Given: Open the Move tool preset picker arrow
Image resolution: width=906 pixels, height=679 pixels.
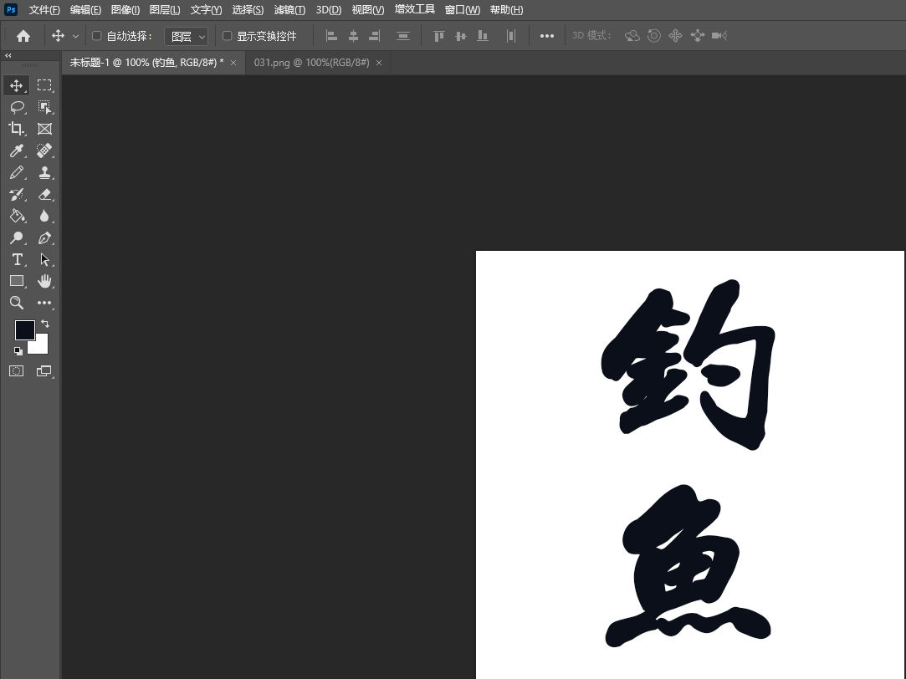Looking at the screenshot, I should (x=76, y=36).
